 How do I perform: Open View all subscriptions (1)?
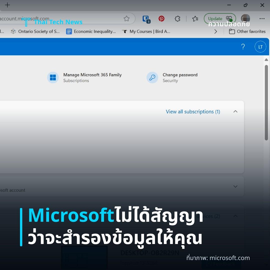pos(193,111)
